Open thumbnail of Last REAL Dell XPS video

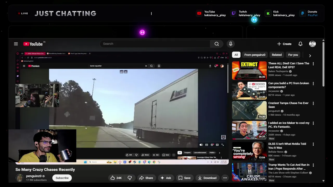tap(249, 70)
